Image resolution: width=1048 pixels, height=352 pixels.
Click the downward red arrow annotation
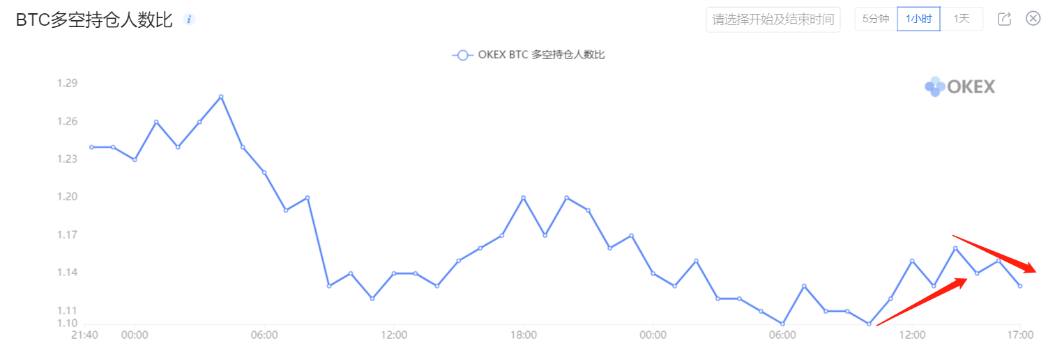(x=995, y=255)
